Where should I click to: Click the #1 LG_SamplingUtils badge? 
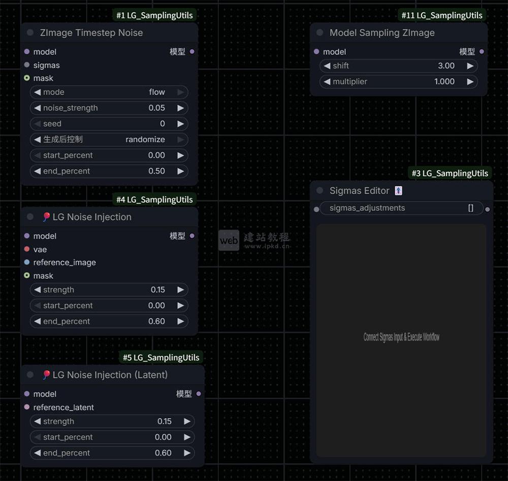[x=154, y=15]
